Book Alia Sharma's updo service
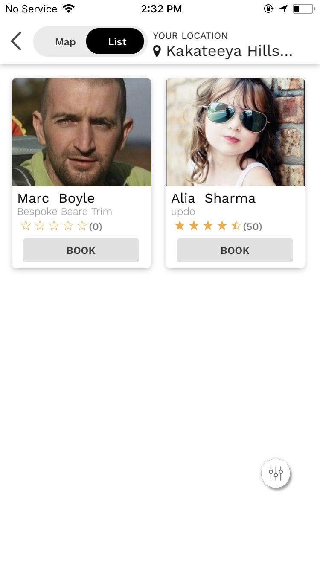 click(x=235, y=250)
